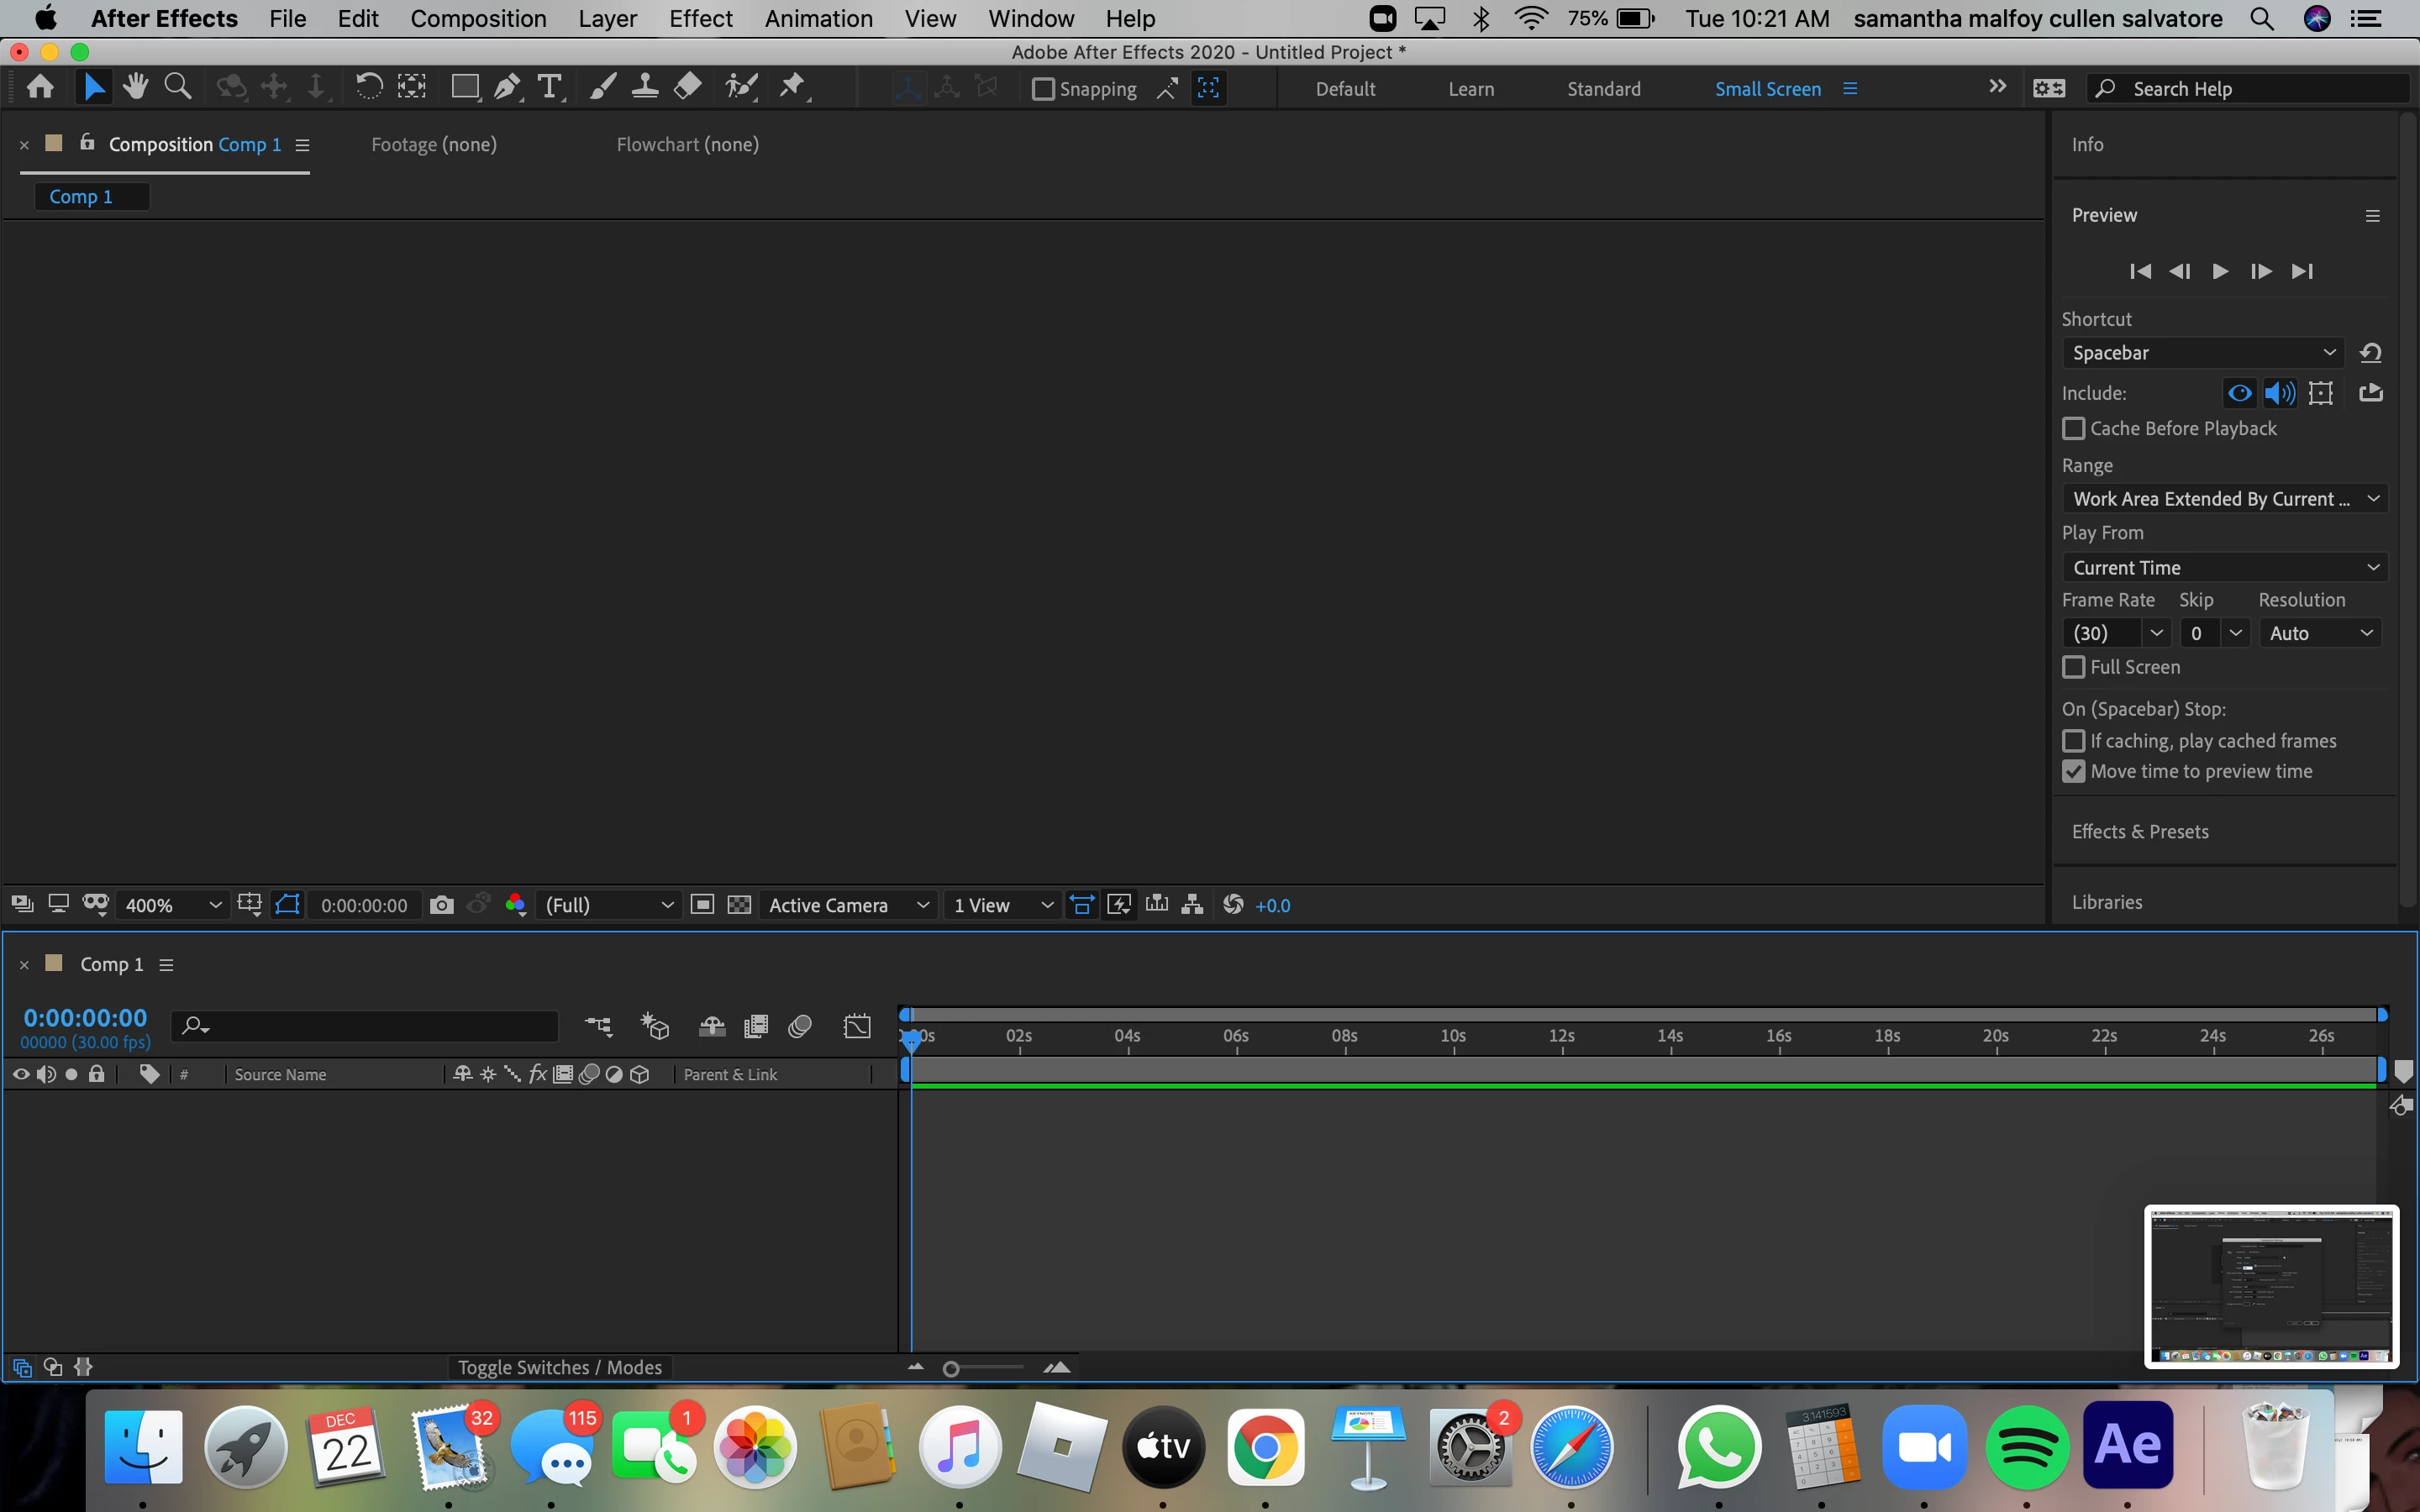
Task: Click the timeline zoom slider
Action: [x=952, y=1369]
